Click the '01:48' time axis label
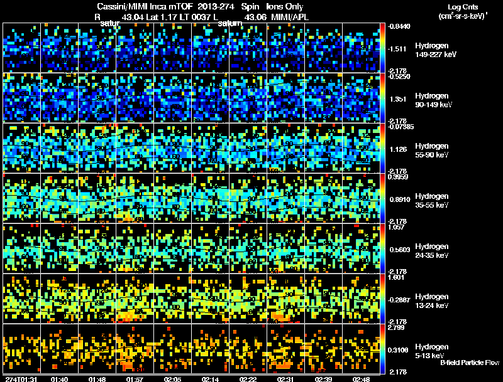The width and height of the screenshot is (503, 382). pos(97,379)
